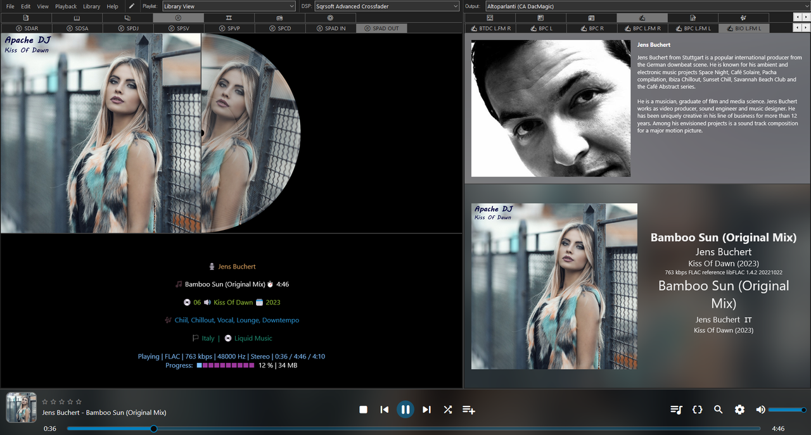This screenshot has height=435, width=811.
Task: Click the left arrow on right icon-tab row
Action: [x=797, y=18]
